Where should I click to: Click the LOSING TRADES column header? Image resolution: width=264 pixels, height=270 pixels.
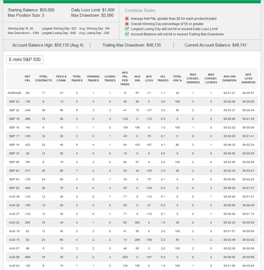(110, 78)
